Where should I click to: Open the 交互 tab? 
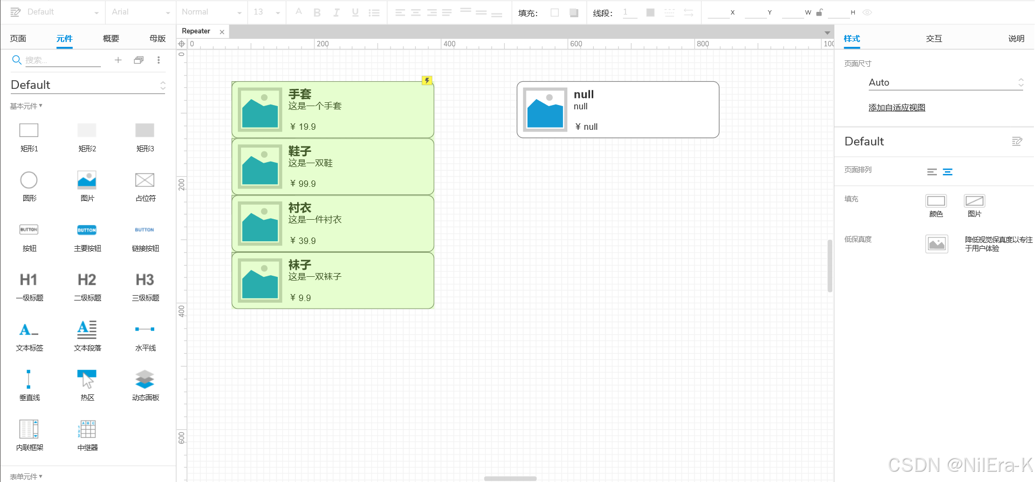pos(934,38)
